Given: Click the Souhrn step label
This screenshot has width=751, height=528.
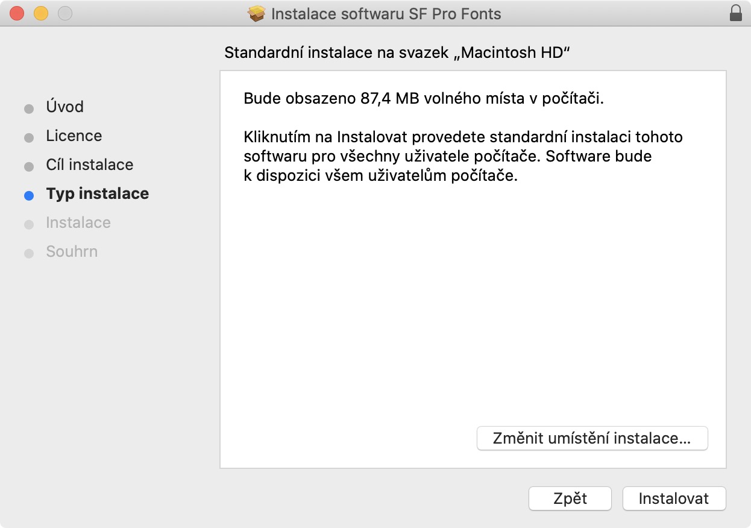Looking at the screenshot, I should click(x=72, y=251).
